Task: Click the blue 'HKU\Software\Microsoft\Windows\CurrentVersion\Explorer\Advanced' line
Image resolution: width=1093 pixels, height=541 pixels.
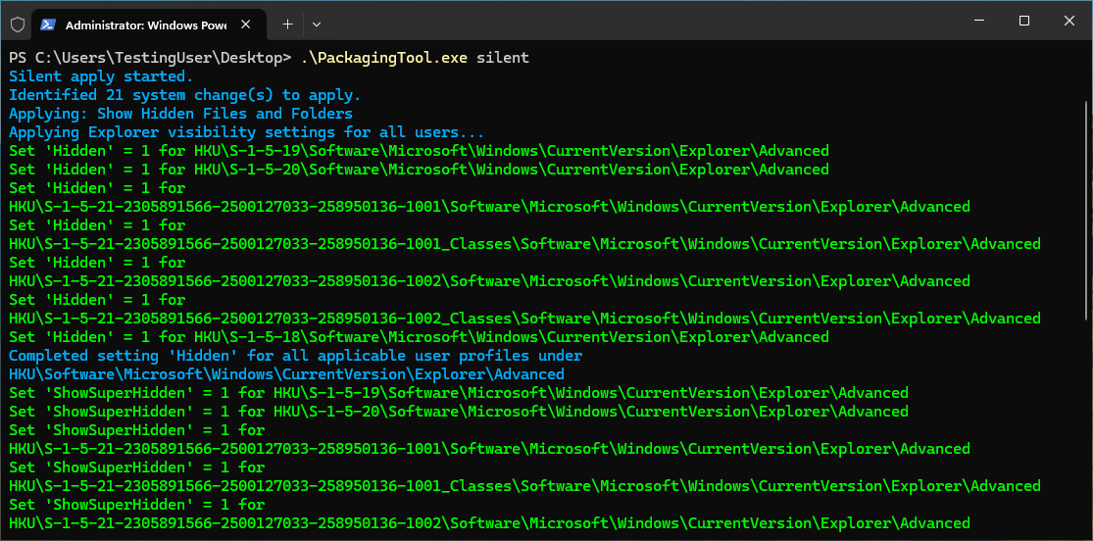Action: tap(286, 373)
